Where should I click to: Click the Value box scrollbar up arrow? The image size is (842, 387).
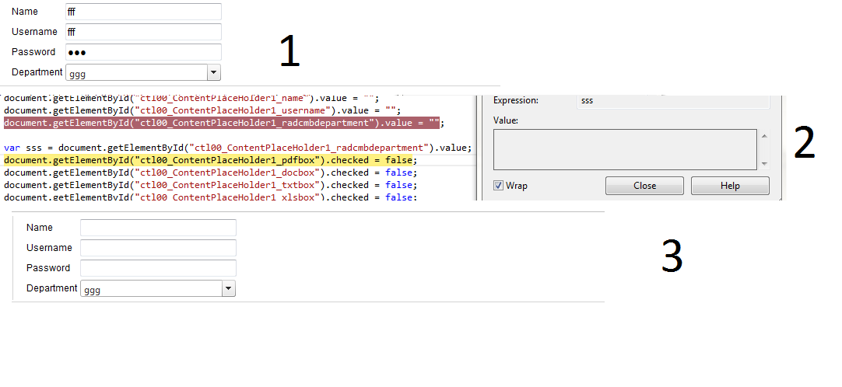pos(764,136)
